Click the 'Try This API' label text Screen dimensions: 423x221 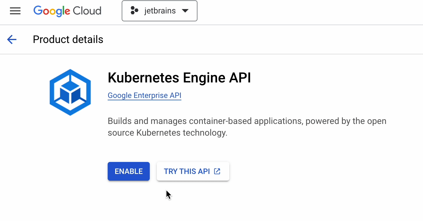[187, 171]
